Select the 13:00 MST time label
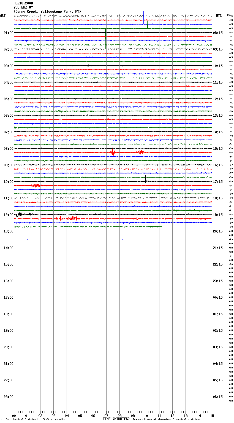Image resolution: width=234 pixels, height=423 pixels. coord(9,231)
